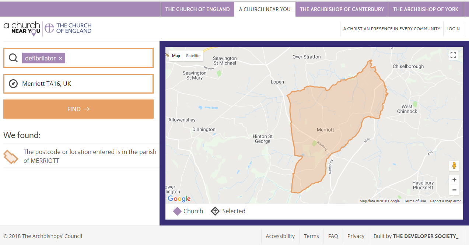Screen dimensions: 469x245
Task: Switch map to Map view
Action: point(176,56)
